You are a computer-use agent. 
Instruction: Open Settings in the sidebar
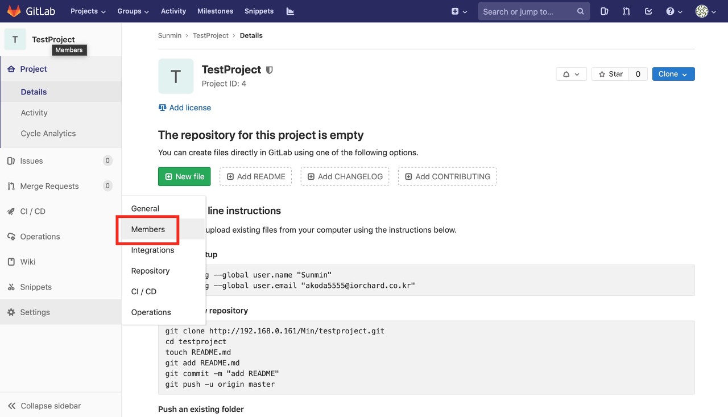pyautogui.click(x=60, y=312)
